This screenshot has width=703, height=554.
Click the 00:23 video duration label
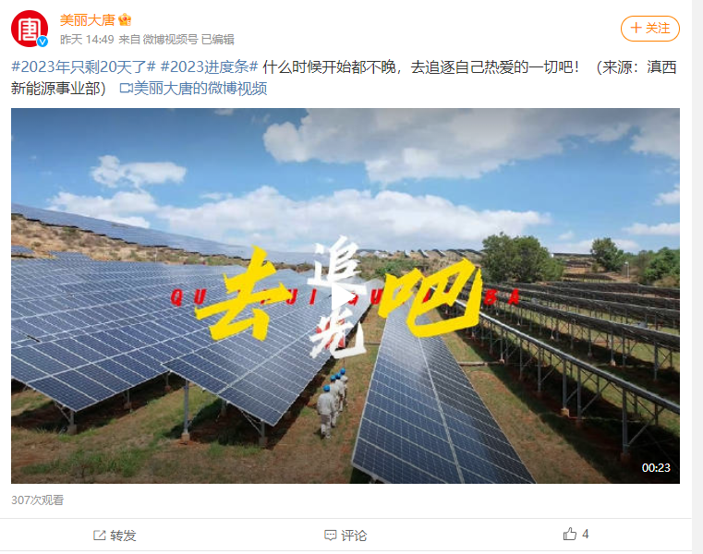656,468
